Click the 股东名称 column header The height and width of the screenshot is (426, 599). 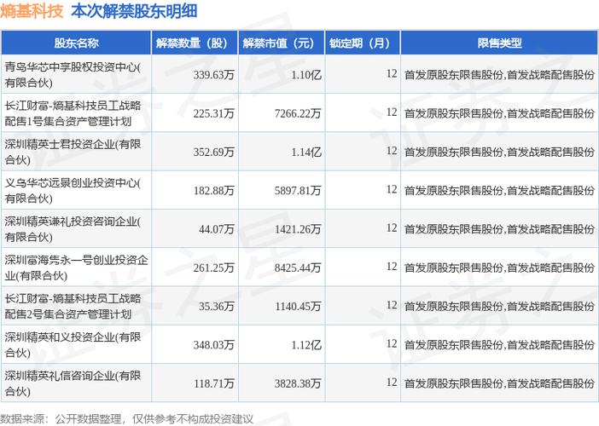[77, 43]
